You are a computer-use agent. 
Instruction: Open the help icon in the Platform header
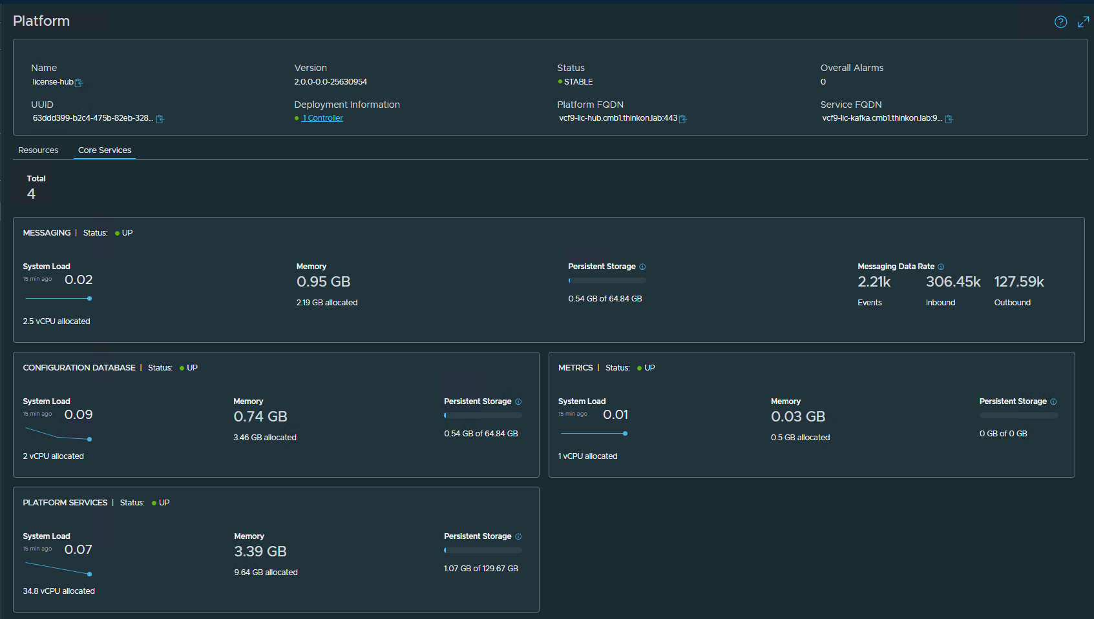pos(1060,22)
